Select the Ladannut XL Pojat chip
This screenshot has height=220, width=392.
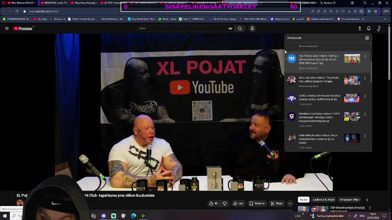pyautogui.click(x=324, y=200)
